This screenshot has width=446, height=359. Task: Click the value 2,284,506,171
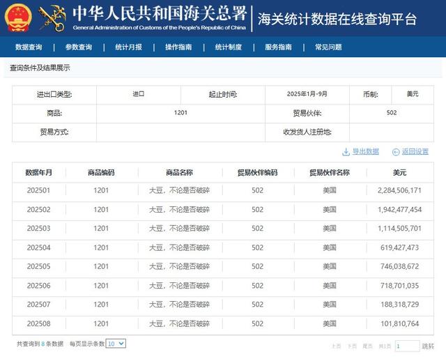pos(399,190)
